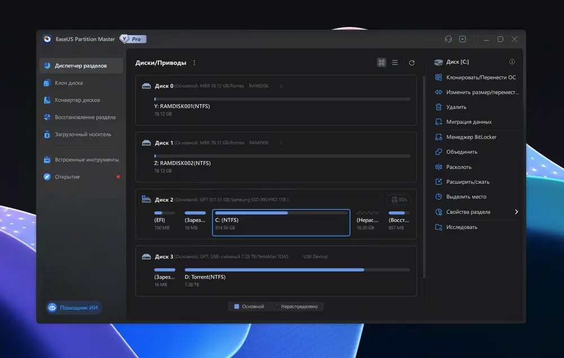Refresh the disk list

(x=412, y=62)
